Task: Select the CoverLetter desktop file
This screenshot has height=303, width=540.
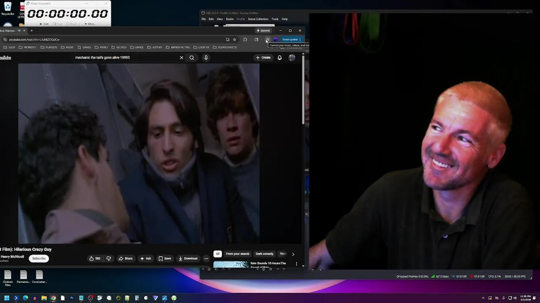Action: pyautogui.click(x=39, y=277)
